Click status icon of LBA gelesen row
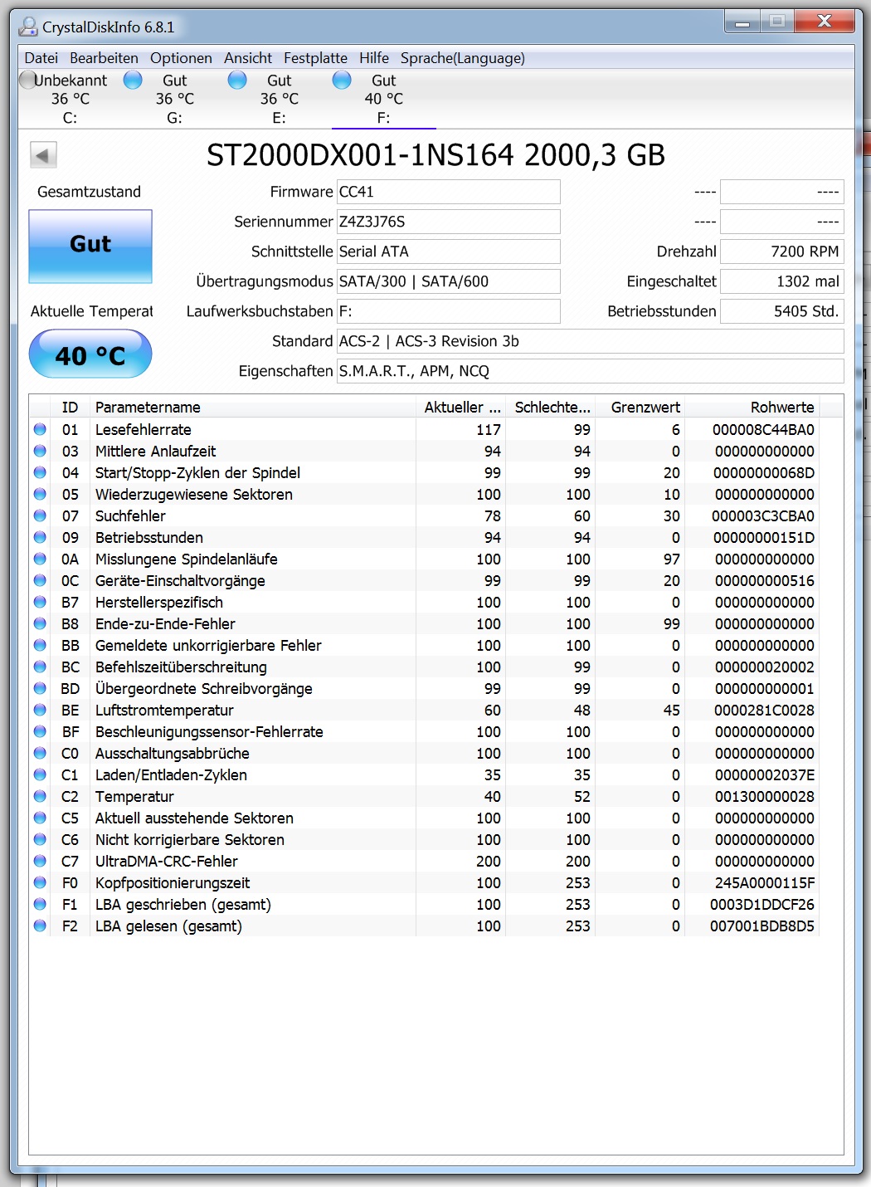This screenshot has height=1187, width=871. click(x=40, y=926)
